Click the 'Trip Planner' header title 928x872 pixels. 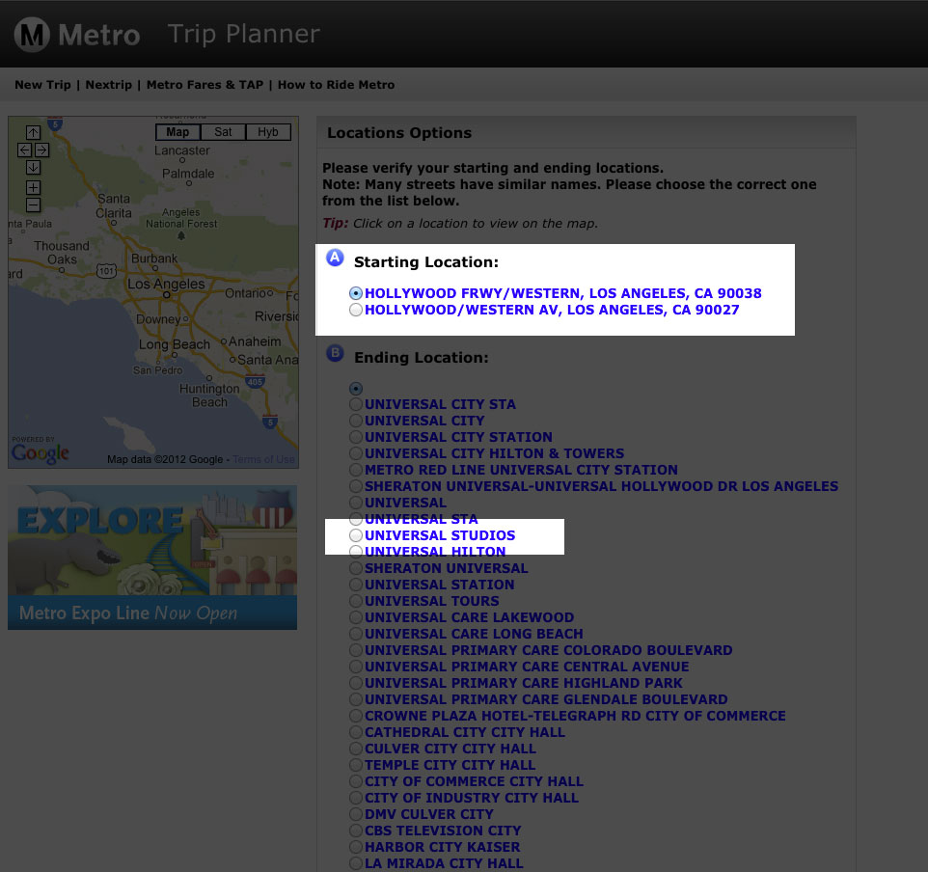pyautogui.click(x=244, y=35)
